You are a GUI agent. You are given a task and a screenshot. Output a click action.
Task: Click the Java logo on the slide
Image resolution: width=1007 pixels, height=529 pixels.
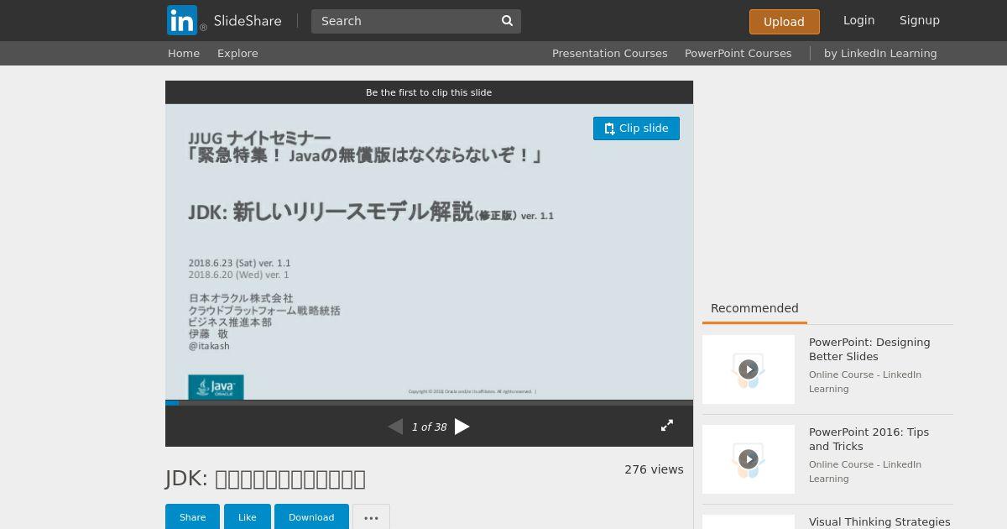216,387
